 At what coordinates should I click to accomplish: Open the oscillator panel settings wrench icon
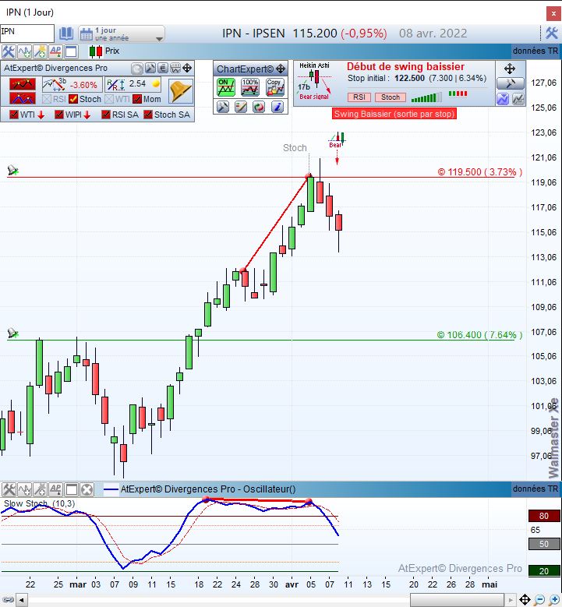click(x=9, y=489)
